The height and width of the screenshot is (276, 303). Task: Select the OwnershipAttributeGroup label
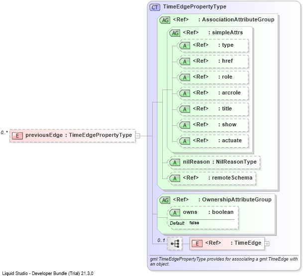(237, 199)
